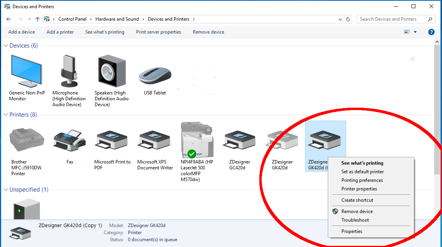Select the greyed-out ZDesigner GK420d printer icon
The width and height of the screenshot is (442, 247).
click(282, 140)
